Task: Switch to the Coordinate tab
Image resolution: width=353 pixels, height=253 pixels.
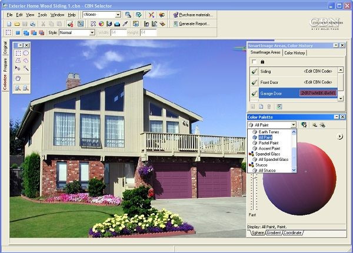Action: click(292, 233)
